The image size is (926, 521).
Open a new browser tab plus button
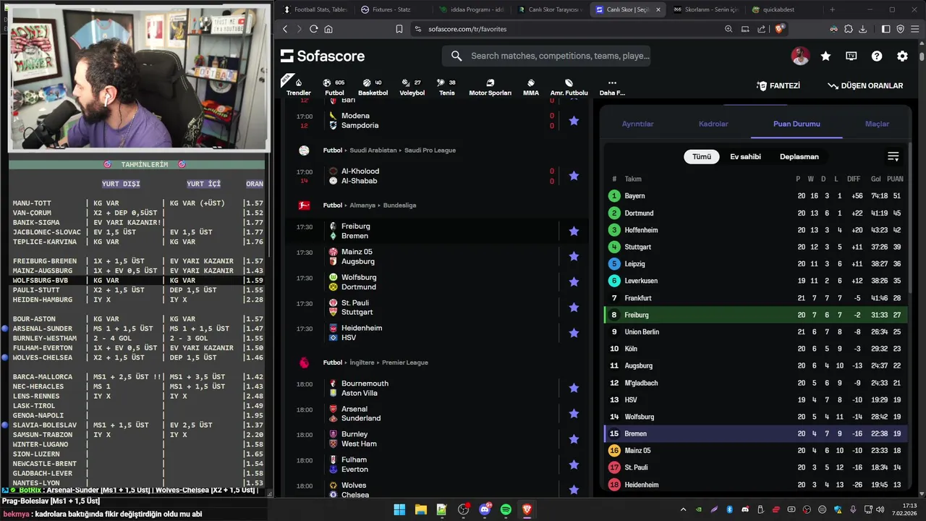832,9
